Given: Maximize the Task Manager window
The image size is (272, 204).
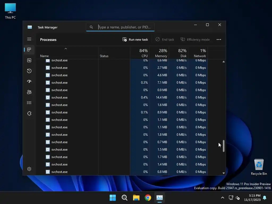Looking at the screenshot, I should click(207, 25).
